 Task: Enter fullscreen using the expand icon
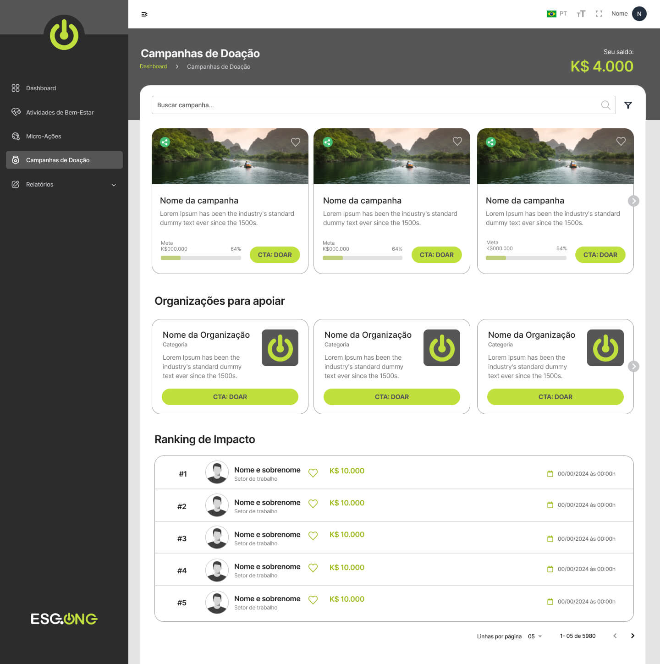599,14
